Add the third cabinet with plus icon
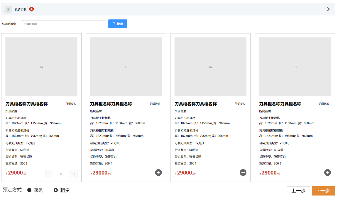The image size is (338, 198). tap(243, 172)
